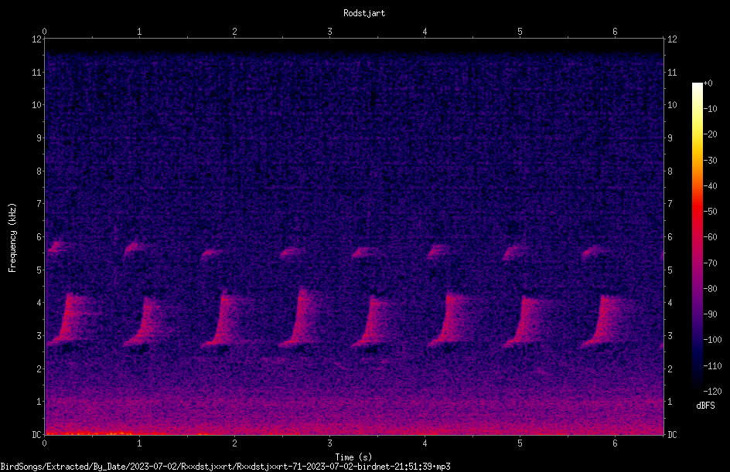Click the +0 top of the color bar
This screenshot has width=730, height=472.
pyautogui.click(x=708, y=83)
